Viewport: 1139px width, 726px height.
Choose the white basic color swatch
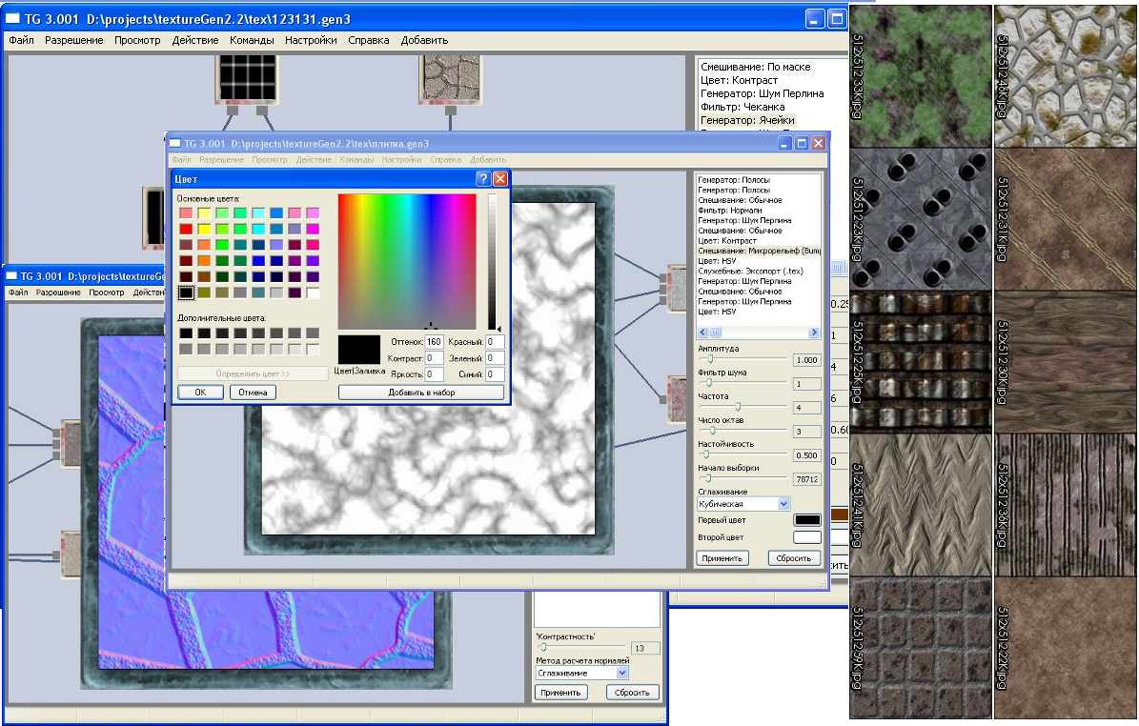point(313,292)
